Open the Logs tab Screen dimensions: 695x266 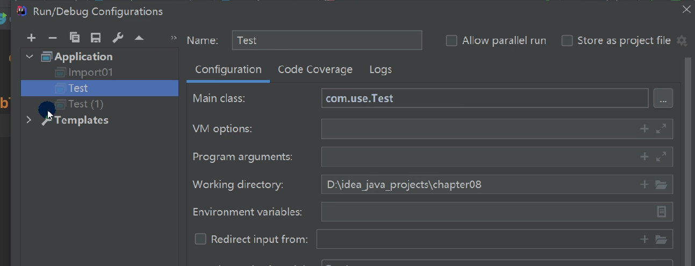click(x=381, y=69)
